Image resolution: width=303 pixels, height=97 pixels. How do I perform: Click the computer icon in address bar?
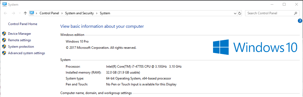[32, 13]
